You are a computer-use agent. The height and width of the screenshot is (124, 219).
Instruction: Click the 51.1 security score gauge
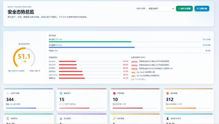24,57
